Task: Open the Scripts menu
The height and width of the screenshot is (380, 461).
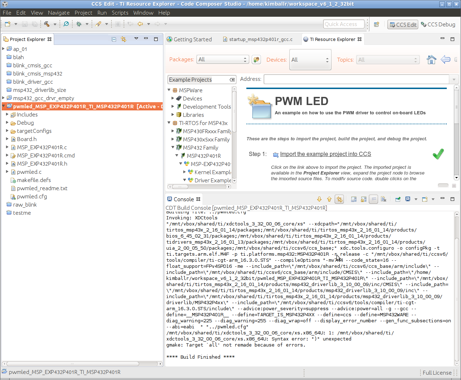Action: (120, 12)
